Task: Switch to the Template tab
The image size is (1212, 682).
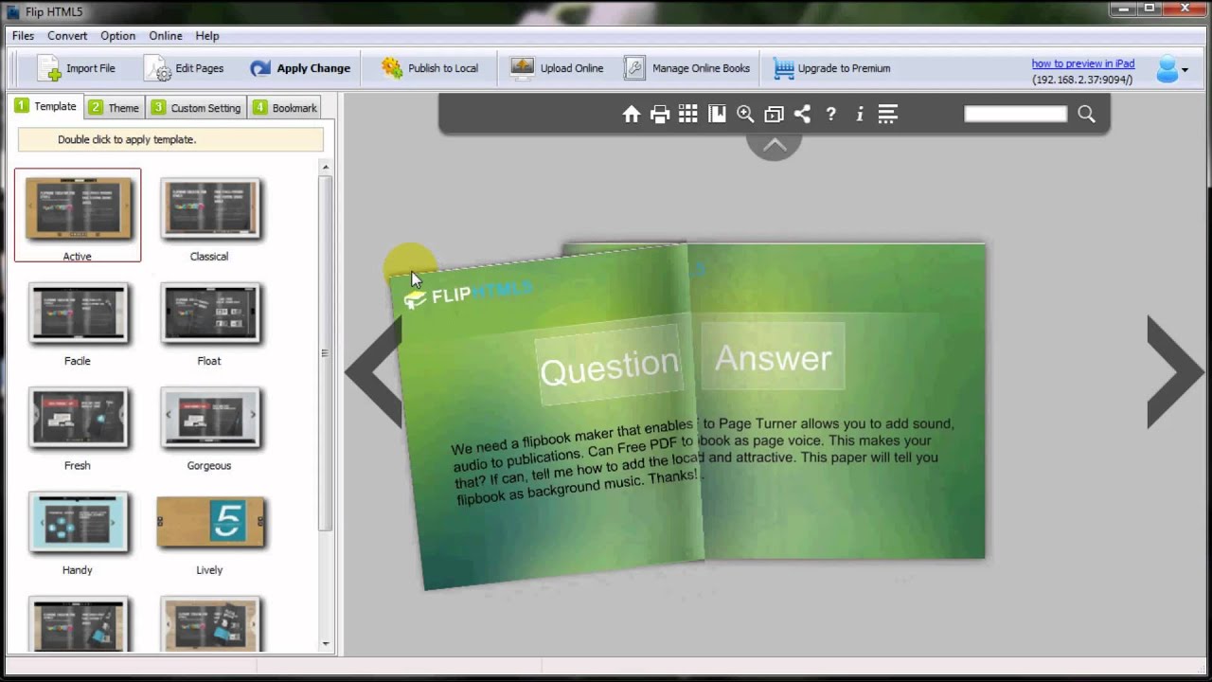Action: click(x=45, y=106)
